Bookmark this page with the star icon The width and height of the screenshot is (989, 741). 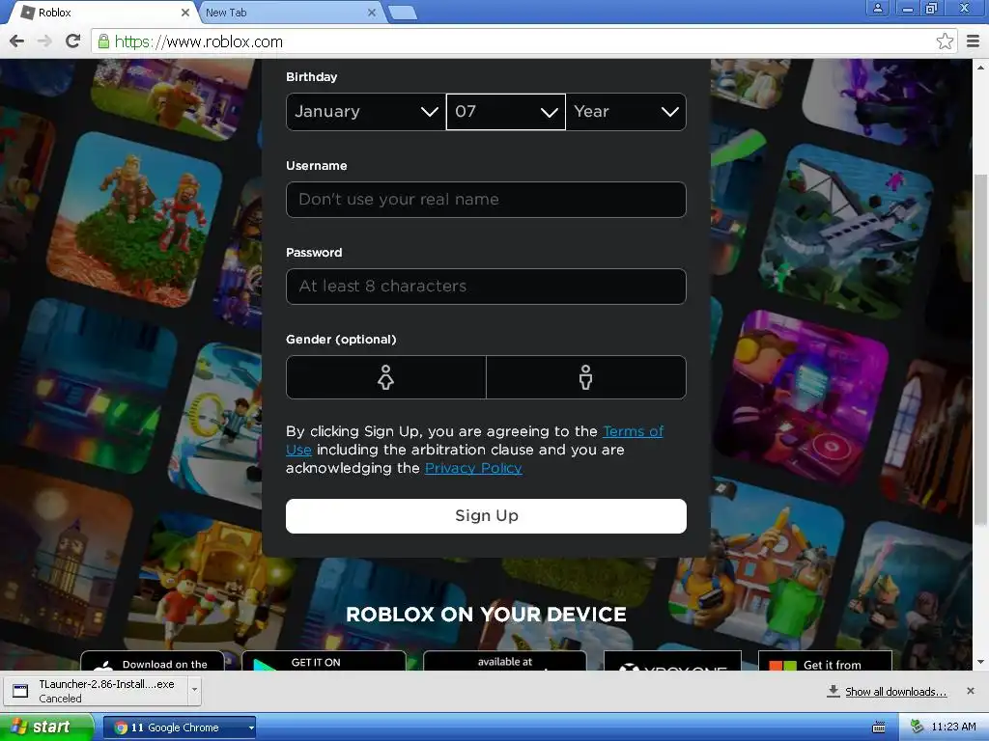(x=945, y=41)
